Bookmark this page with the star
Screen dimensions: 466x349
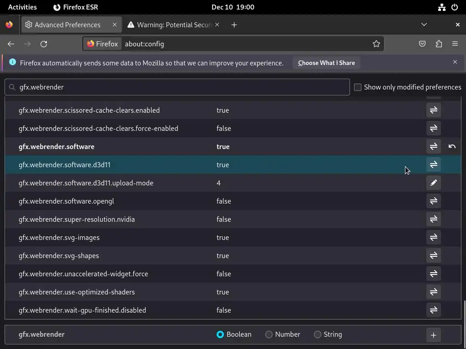376,44
